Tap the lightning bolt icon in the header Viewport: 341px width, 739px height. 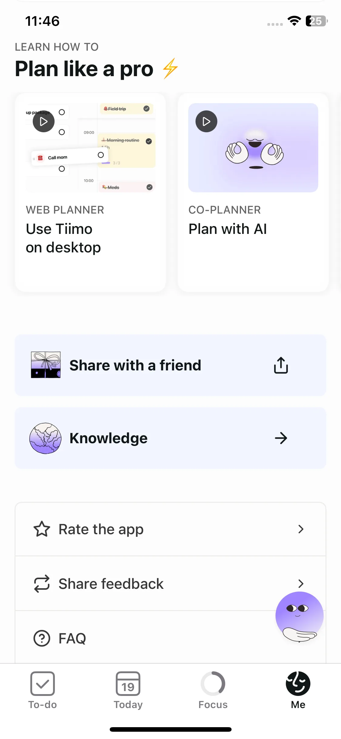170,69
